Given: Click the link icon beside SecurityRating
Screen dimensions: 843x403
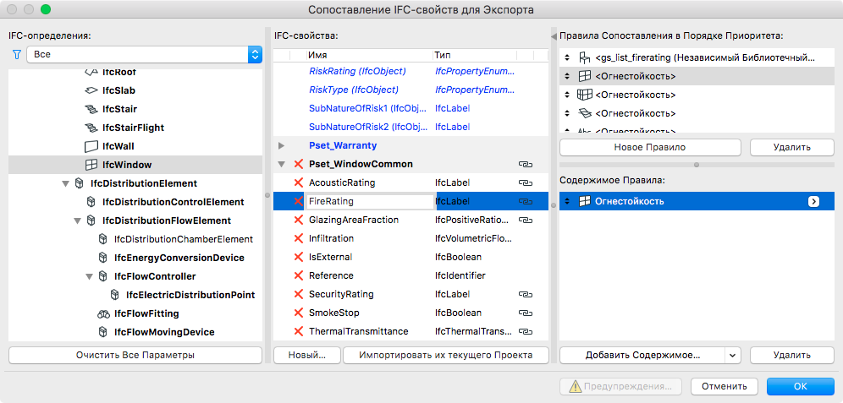Looking at the screenshot, I should [524, 294].
